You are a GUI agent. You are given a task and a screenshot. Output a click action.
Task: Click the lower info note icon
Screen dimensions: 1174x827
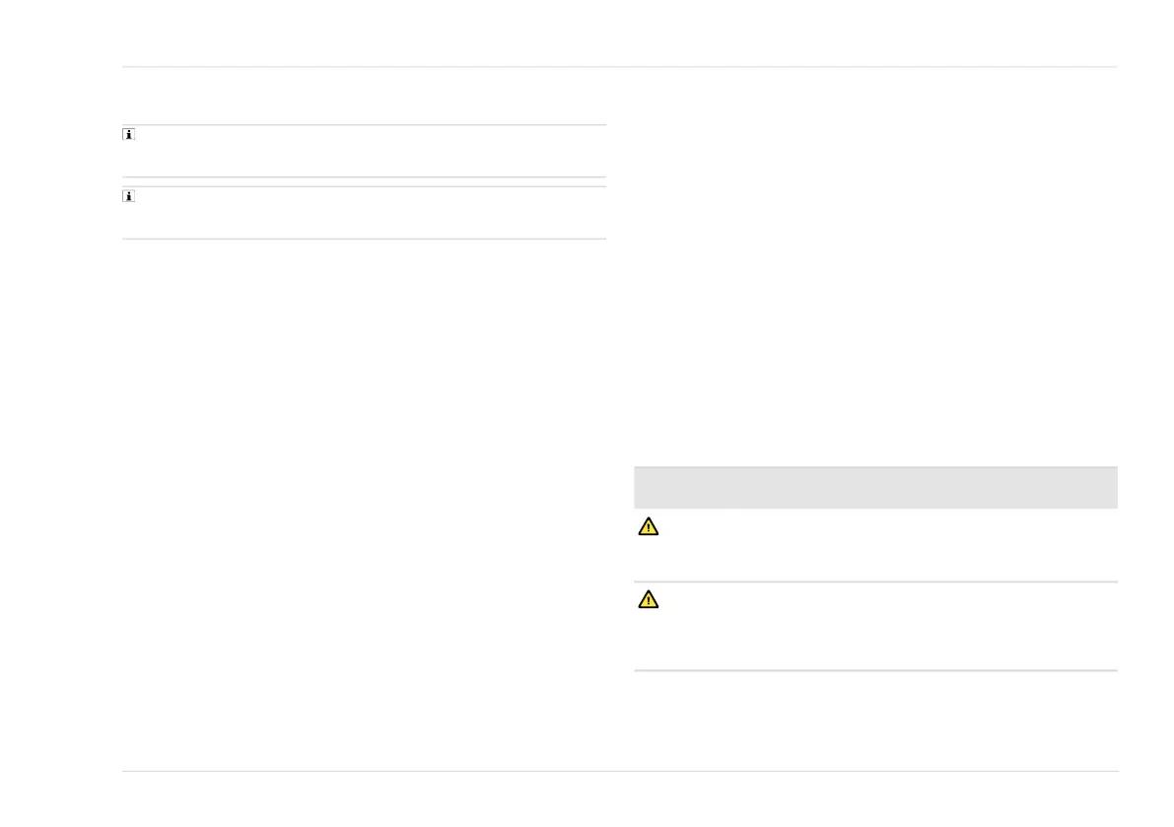pyautogui.click(x=129, y=196)
